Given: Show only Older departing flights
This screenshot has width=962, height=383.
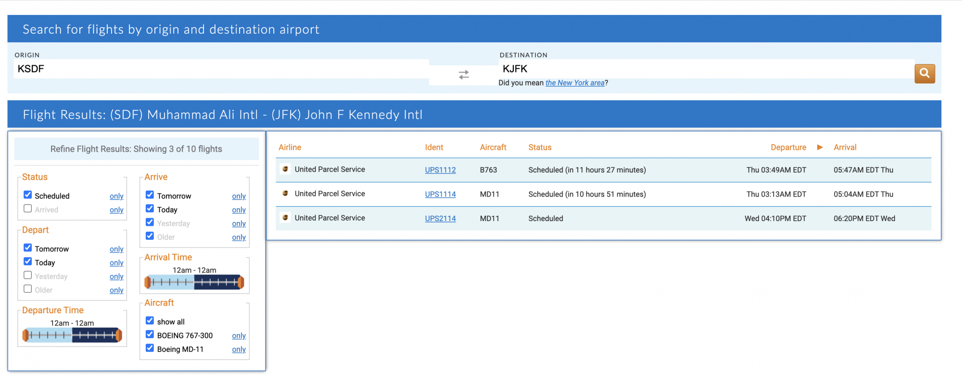Looking at the screenshot, I should pyautogui.click(x=116, y=290).
